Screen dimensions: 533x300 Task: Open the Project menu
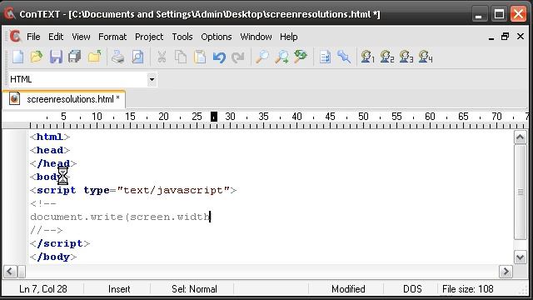click(149, 37)
